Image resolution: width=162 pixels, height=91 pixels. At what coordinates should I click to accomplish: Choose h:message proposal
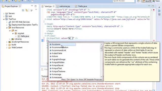tap(57, 74)
